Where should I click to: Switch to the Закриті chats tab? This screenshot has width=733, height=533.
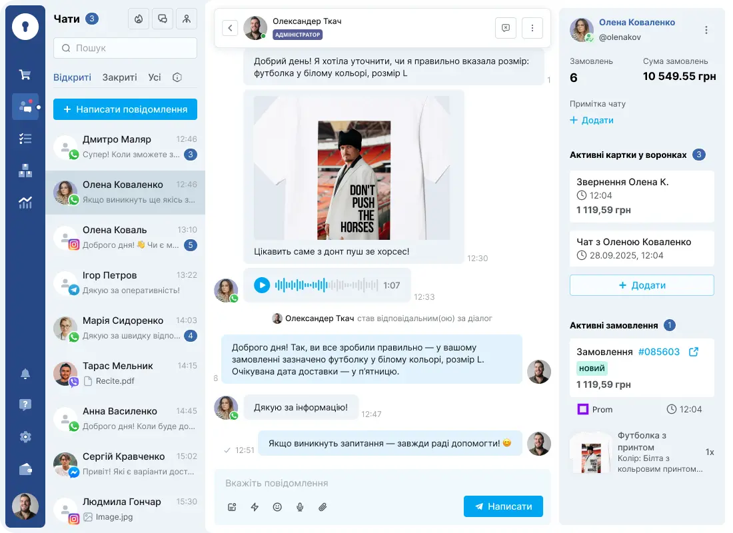(119, 77)
